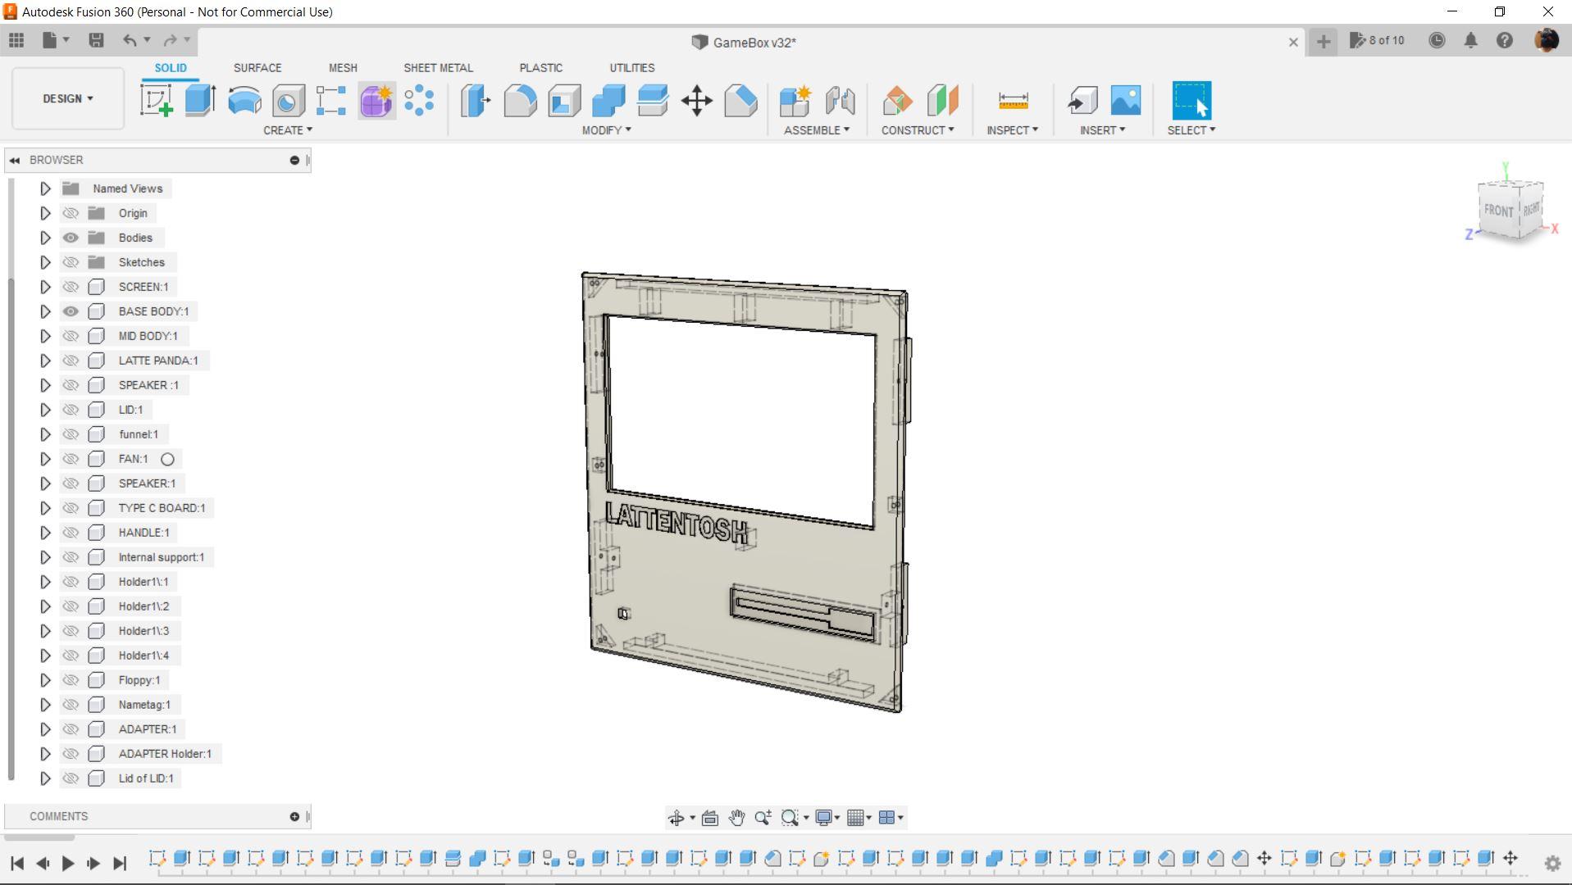
Task: Expand the Bodies folder
Action: click(x=45, y=238)
